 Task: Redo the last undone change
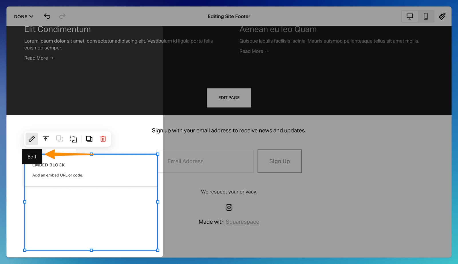point(62,16)
